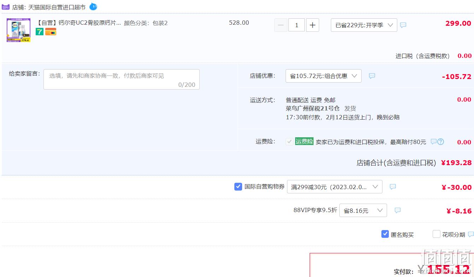Image resolution: width=474 pixels, height=277 pixels.
Task: Open the 88VIP 省8.16元 dropdown
Action: 363,210
